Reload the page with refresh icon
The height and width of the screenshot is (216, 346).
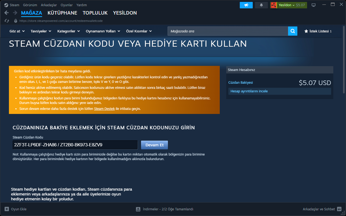(x=7, y=21)
